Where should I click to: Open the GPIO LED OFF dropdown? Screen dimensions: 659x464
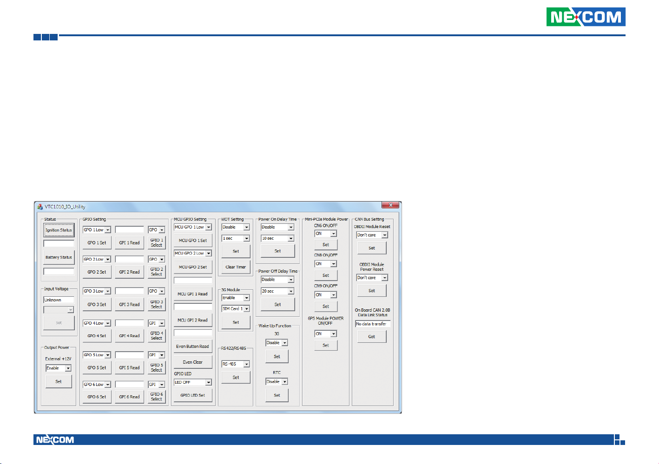click(x=193, y=382)
